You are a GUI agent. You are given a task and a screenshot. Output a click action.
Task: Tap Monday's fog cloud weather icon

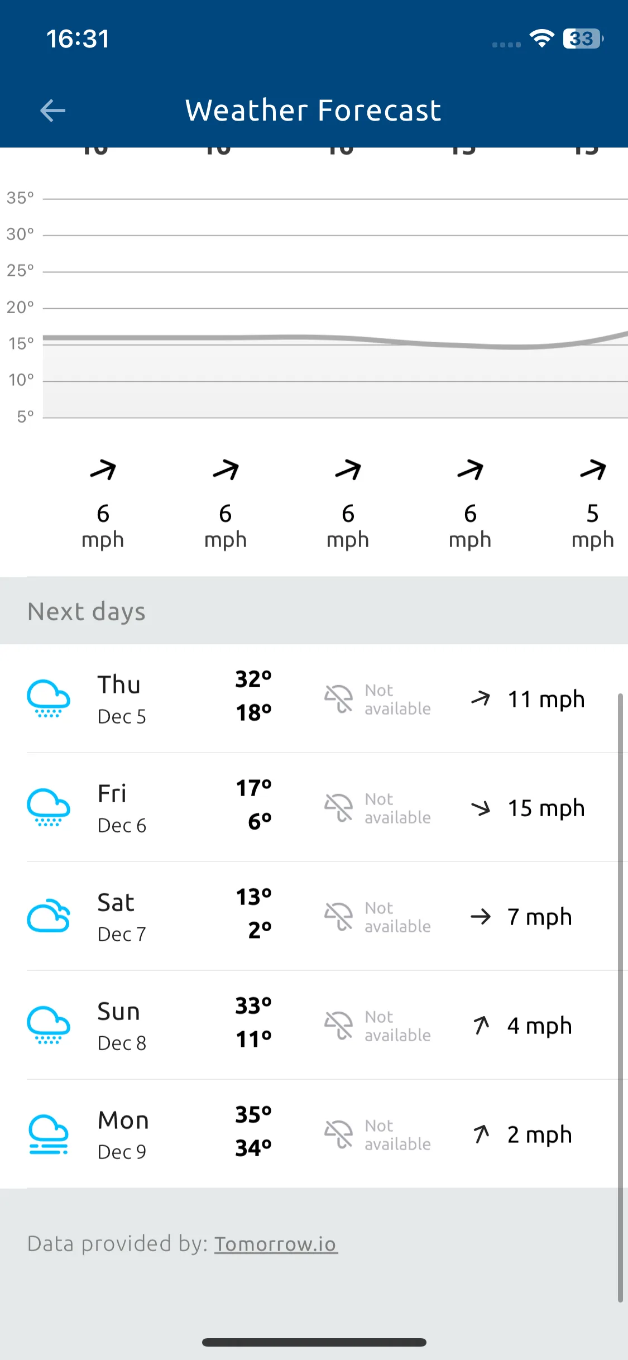coord(49,1134)
